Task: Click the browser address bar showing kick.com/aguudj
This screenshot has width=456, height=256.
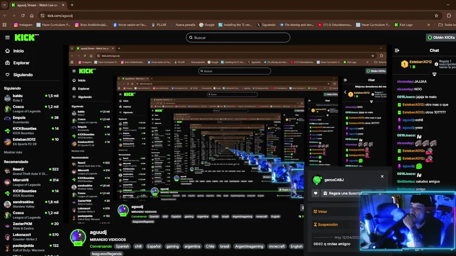Action: tap(235, 16)
